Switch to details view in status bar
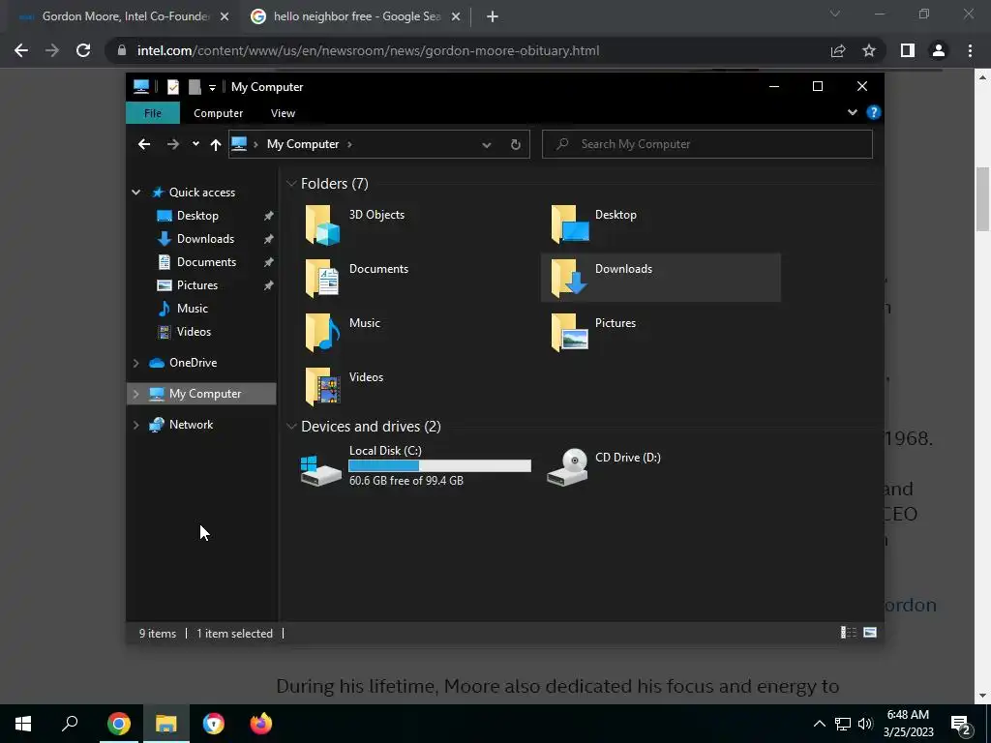This screenshot has height=743, width=991. (x=848, y=633)
